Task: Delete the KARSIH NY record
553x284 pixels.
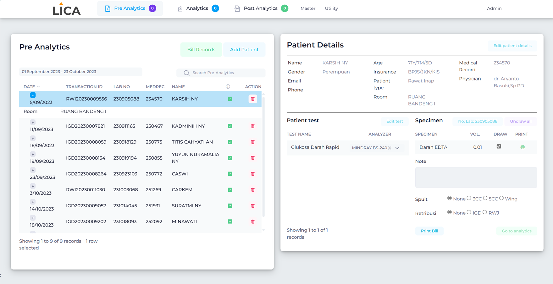Action: point(253,99)
